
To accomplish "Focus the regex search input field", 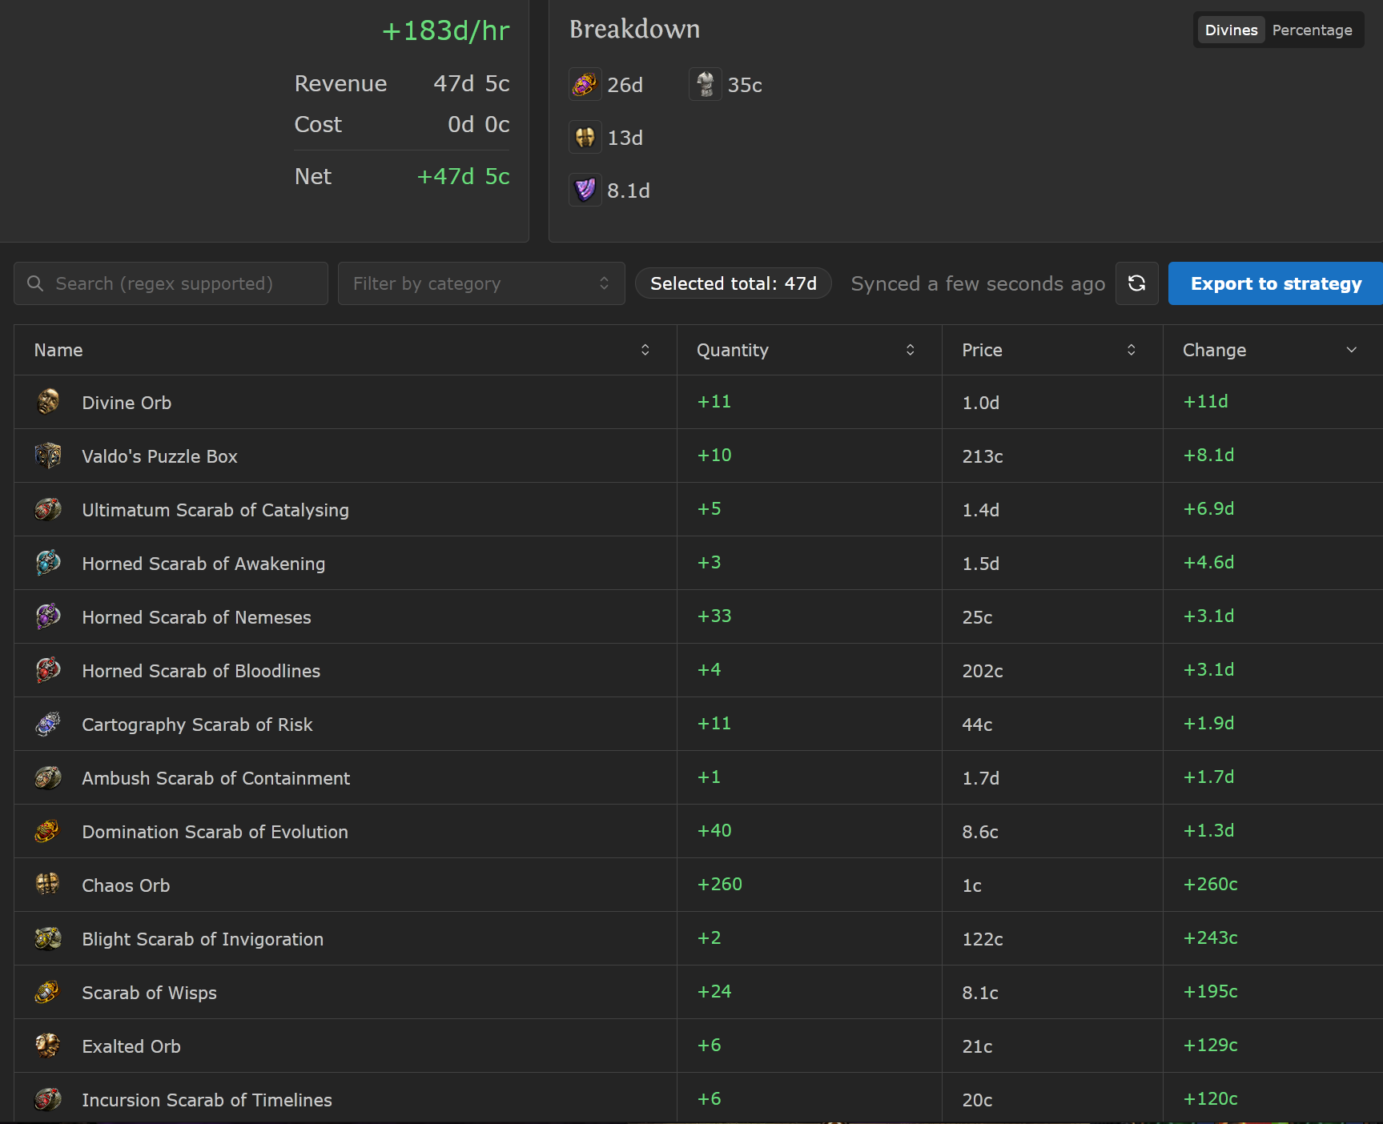I will [x=171, y=283].
